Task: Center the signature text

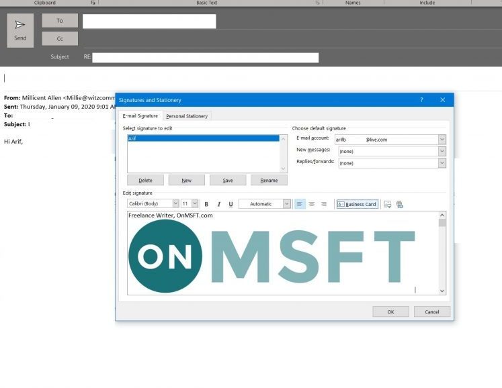Action: [312, 204]
